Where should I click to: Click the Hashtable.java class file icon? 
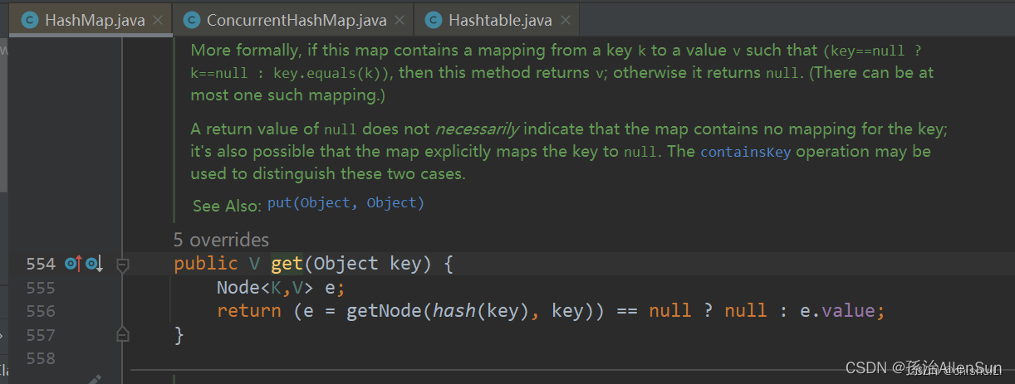tap(434, 20)
